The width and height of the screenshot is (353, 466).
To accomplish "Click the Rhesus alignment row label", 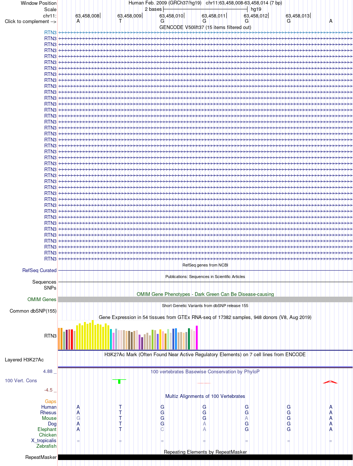I will click(x=48, y=412).
